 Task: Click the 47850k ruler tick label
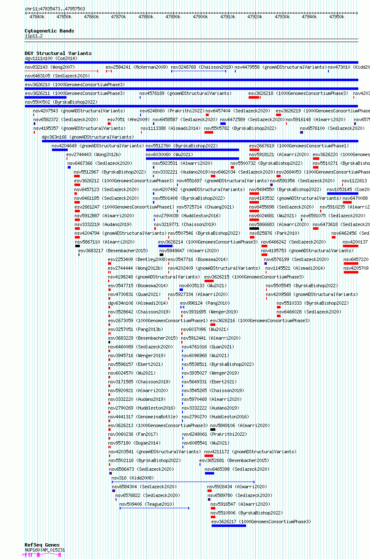(x=64, y=17)
